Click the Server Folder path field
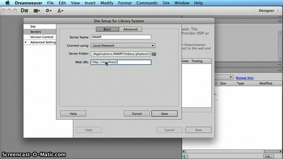This screenshot has height=159, width=283. (x=121, y=54)
